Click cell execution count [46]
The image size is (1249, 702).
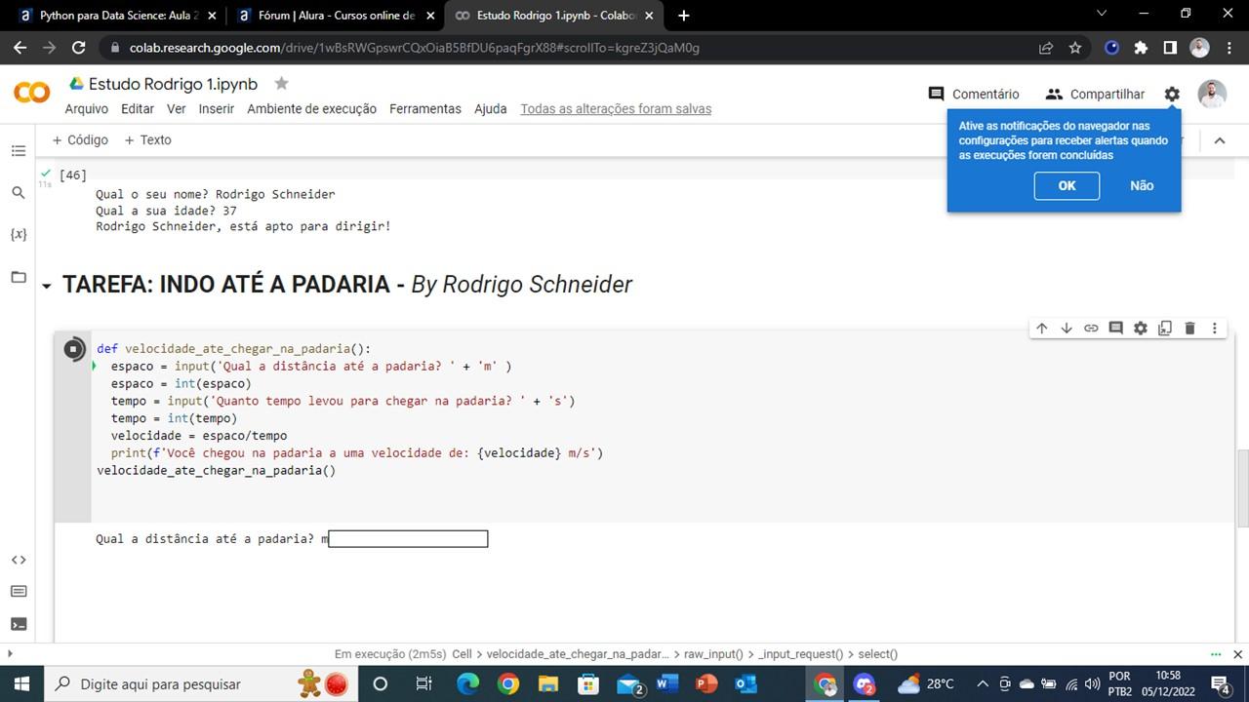[x=72, y=175]
